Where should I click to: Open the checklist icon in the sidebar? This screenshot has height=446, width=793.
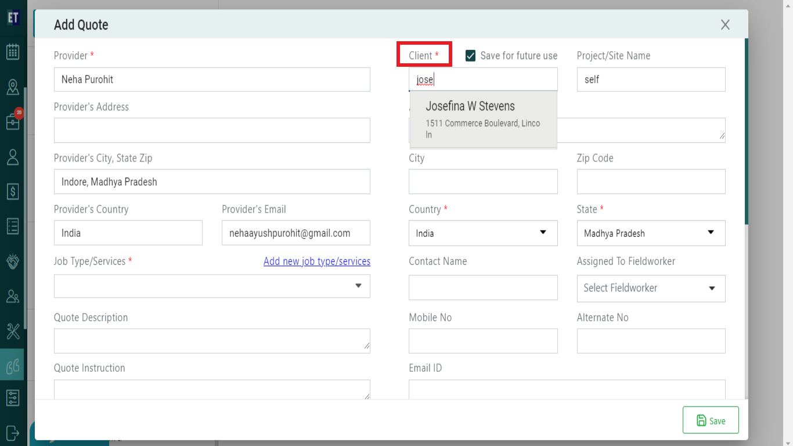pos(13,226)
